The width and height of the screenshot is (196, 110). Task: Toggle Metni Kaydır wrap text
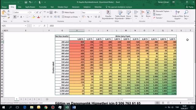coord(68,12)
